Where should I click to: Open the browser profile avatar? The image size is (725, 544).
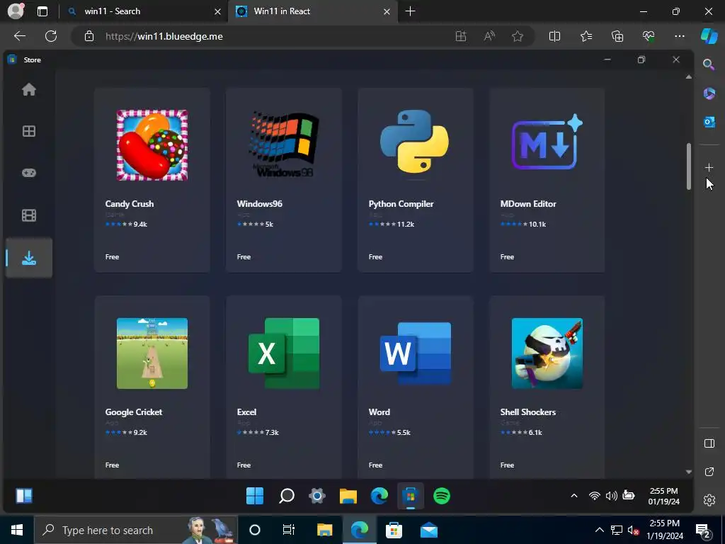click(16, 11)
